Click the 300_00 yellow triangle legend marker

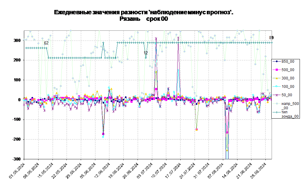click(277, 78)
